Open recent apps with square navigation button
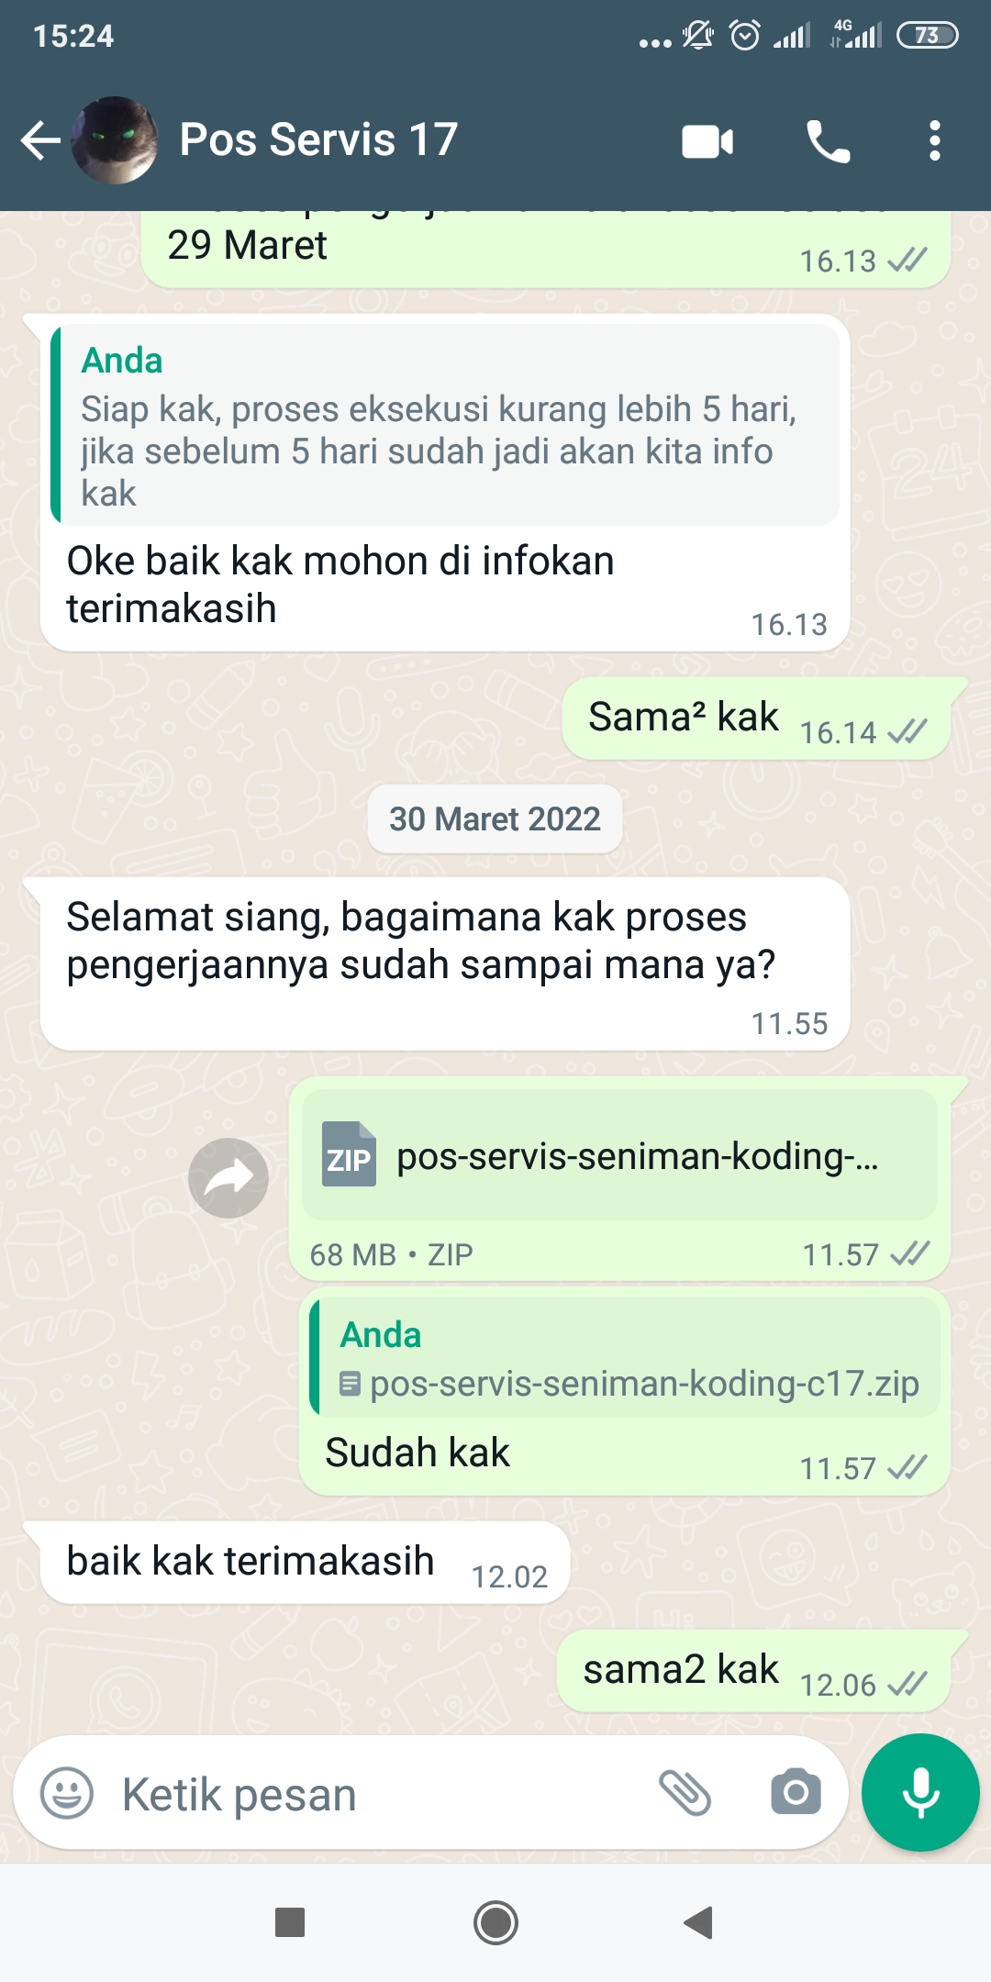The width and height of the screenshot is (991, 1982). coord(290,1922)
